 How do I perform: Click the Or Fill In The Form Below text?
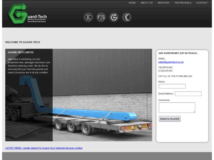point(175,76)
